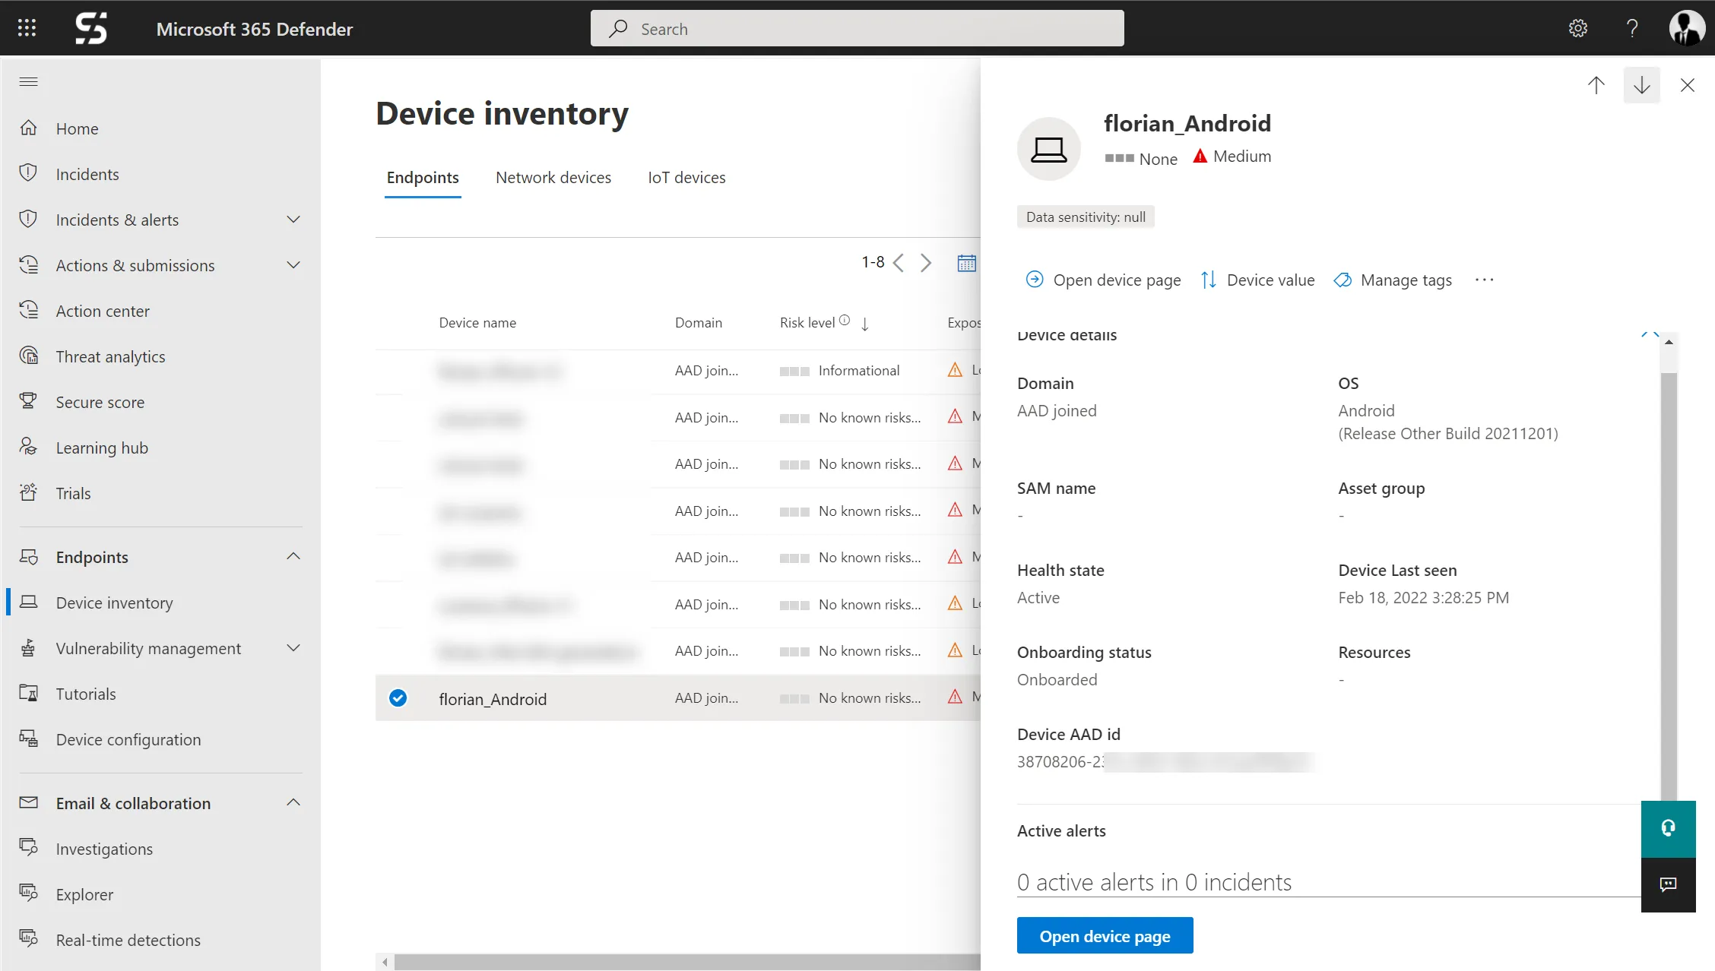This screenshot has height=971, width=1715.
Task: Select the Endpoints tab
Action: [423, 177]
